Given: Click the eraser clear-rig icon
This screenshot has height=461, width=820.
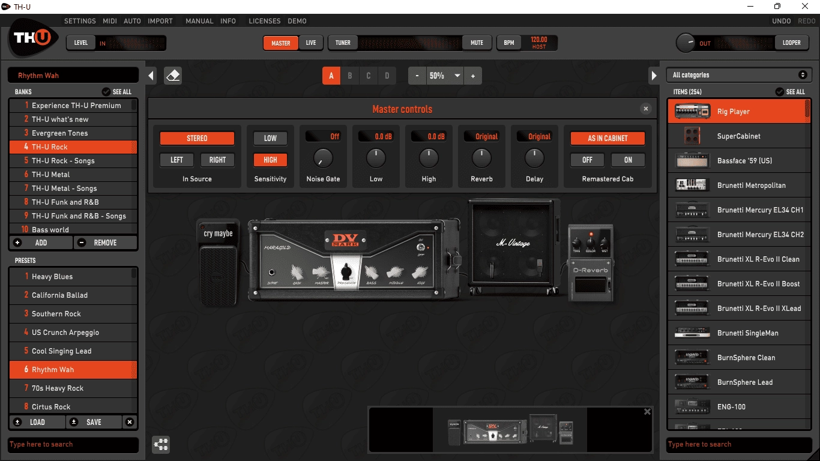Looking at the screenshot, I should tap(173, 76).
